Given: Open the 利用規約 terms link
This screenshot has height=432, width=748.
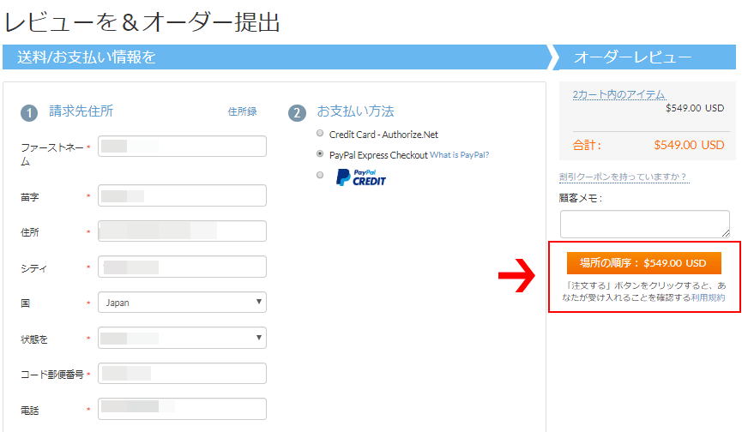Looking at the screenshot, I should [x=708, y=297].
